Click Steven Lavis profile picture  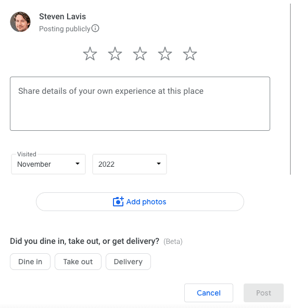20,22
